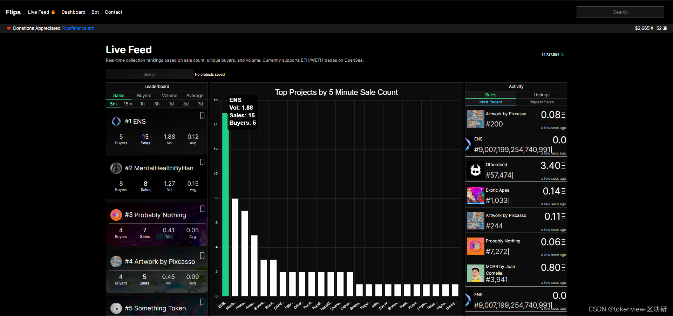Open the Flipsfinance.eth donation link

coord(78,28)
